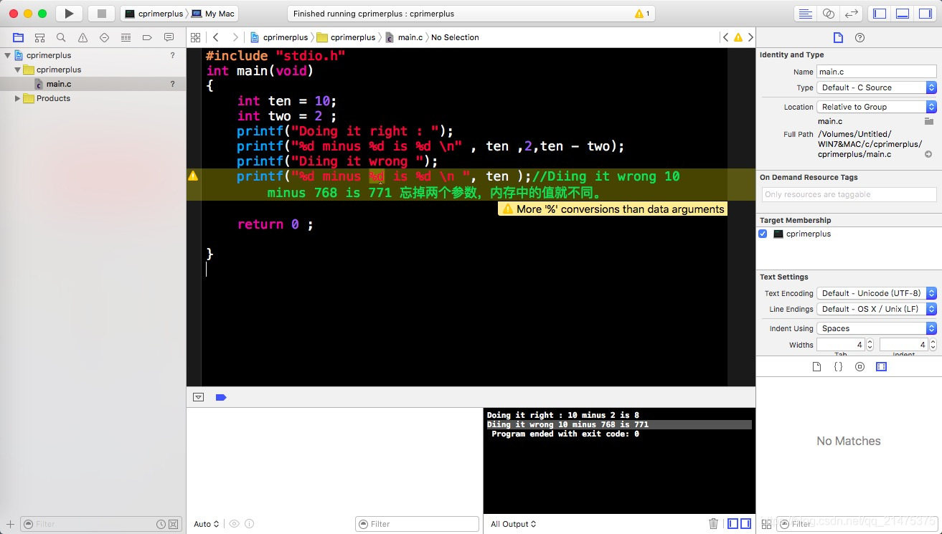The width and height of the screenshot is (942, 534).
Task: Jump to previous issue arrow
Action: click(x=726, y=37)
